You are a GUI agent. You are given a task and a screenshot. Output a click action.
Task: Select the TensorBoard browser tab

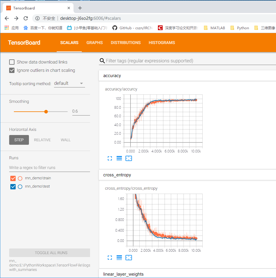pos(38,8)
